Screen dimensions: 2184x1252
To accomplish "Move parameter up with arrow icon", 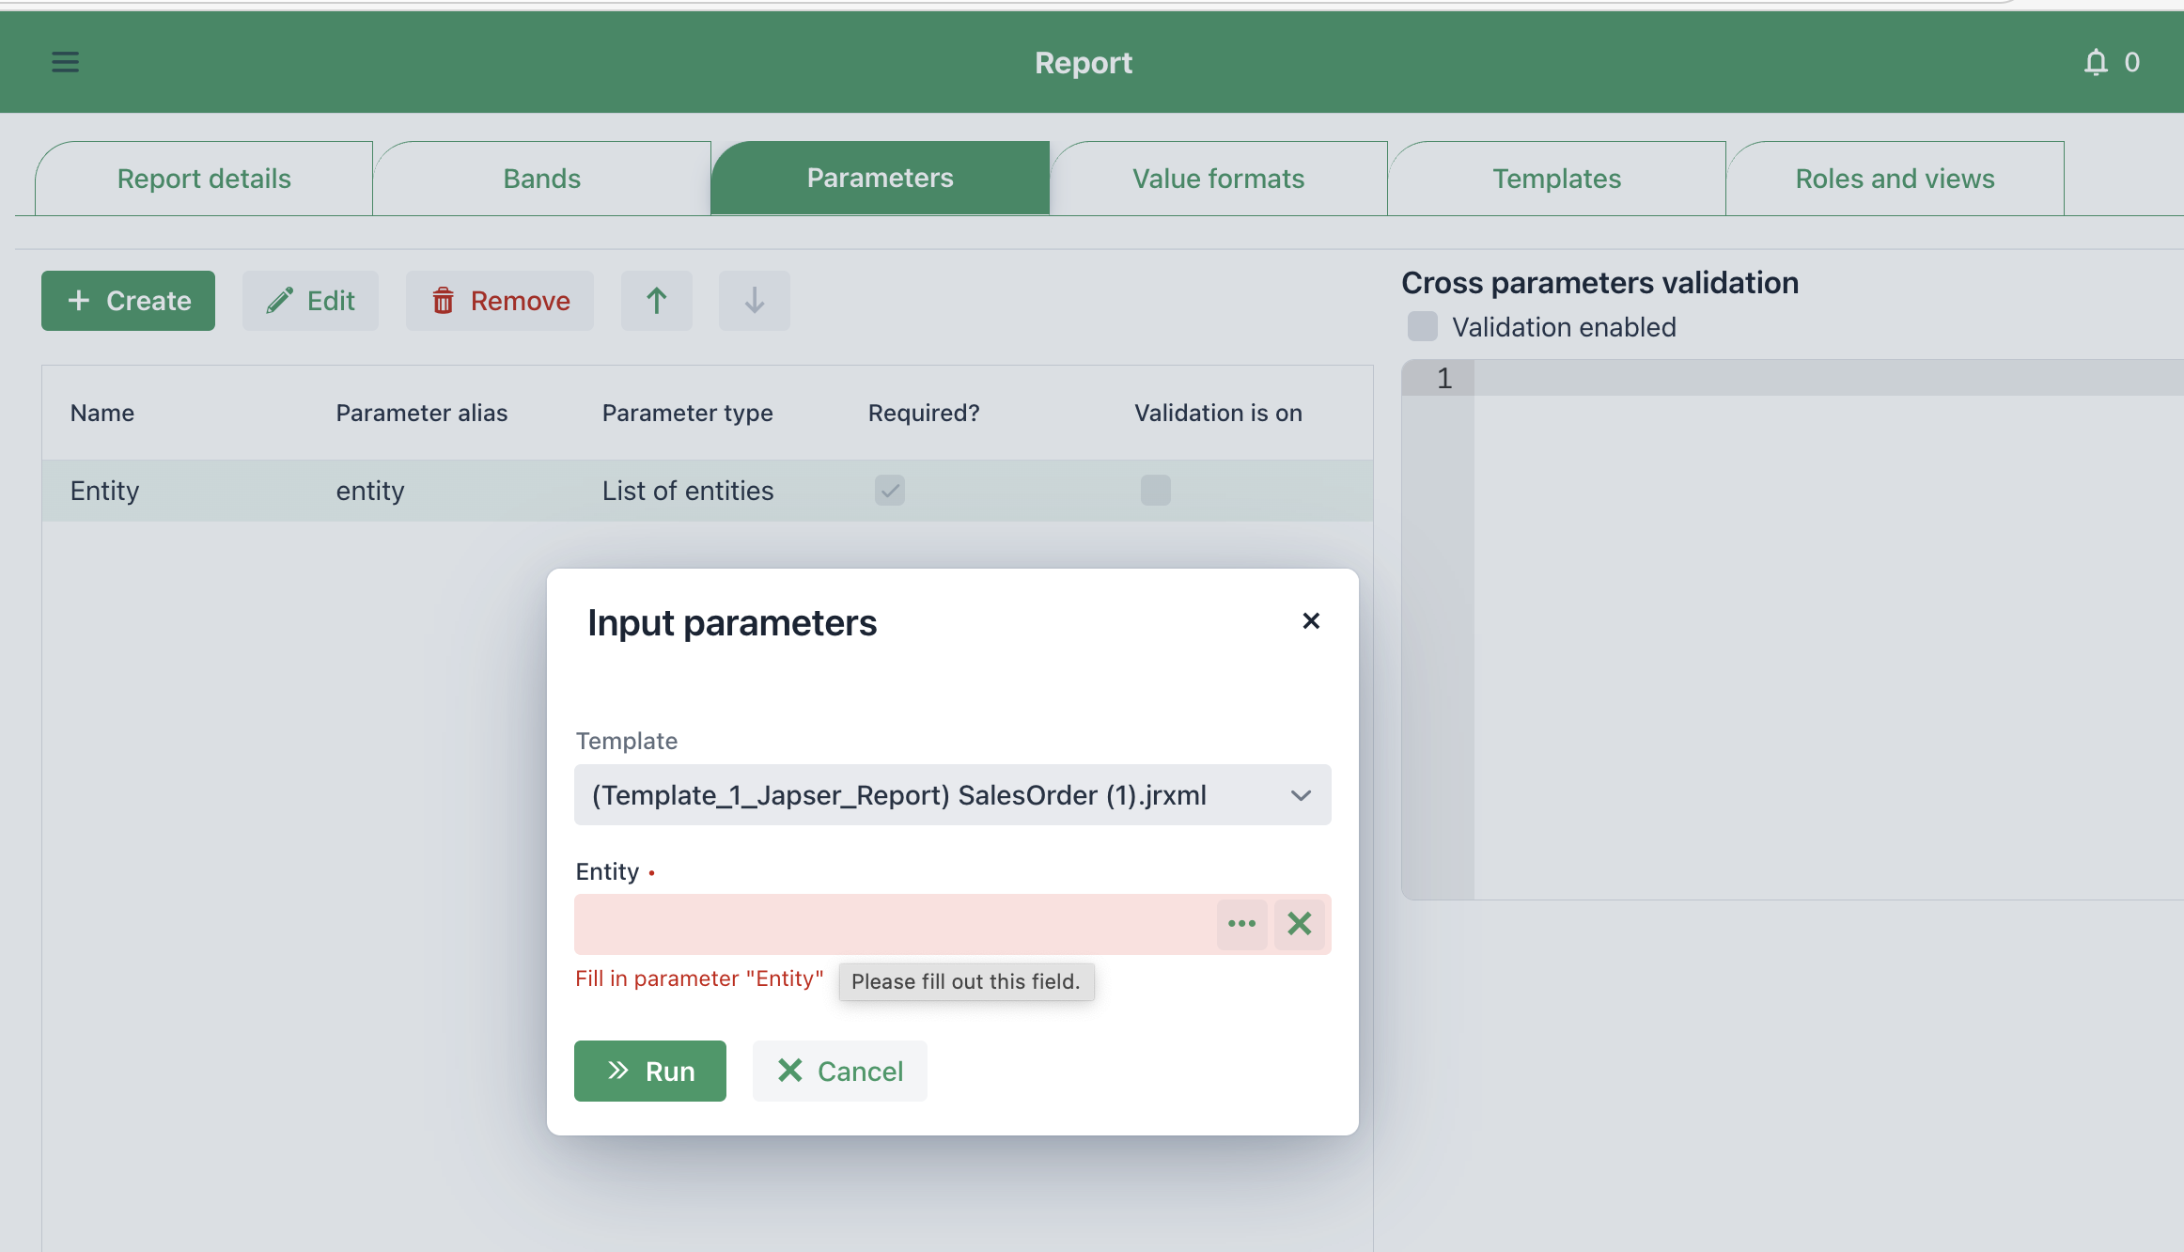I will pos(657,301).
